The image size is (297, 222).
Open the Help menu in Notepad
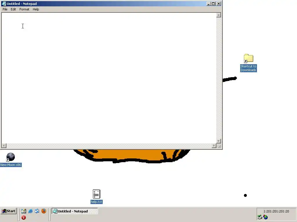click(x=36, y=9)
